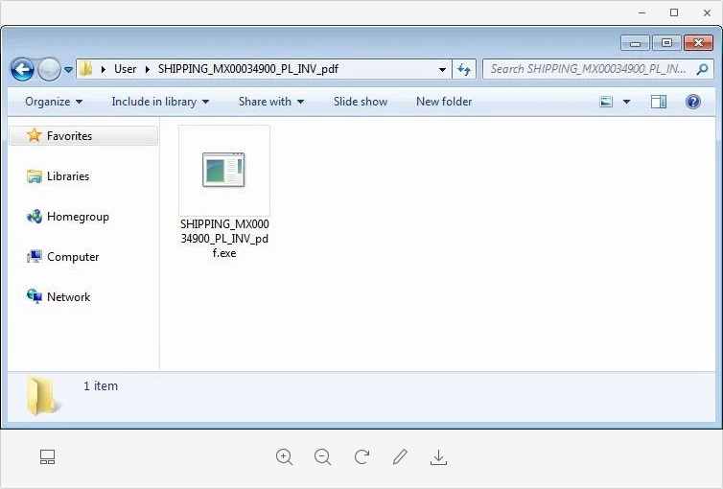Click the 1 item status text
The width and height of the screenshot is (723, 489).
101,385
